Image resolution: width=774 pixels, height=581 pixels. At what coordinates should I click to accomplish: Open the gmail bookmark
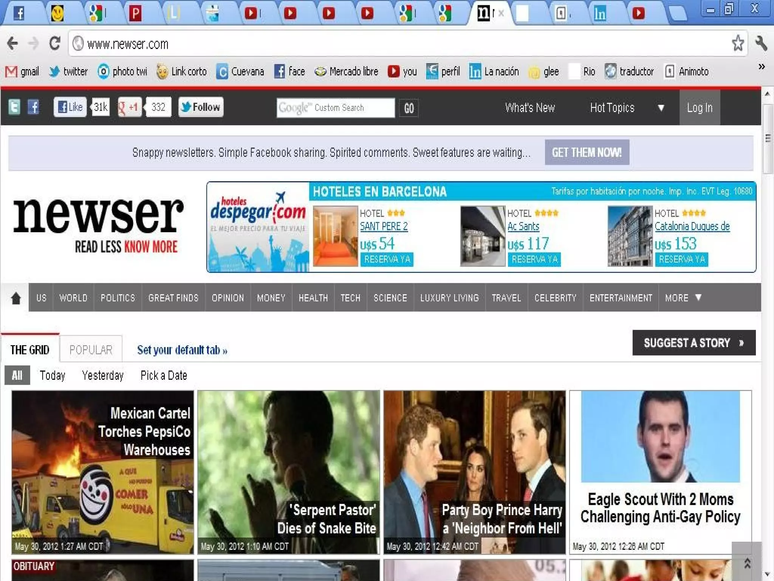click(x=22, y=71)
